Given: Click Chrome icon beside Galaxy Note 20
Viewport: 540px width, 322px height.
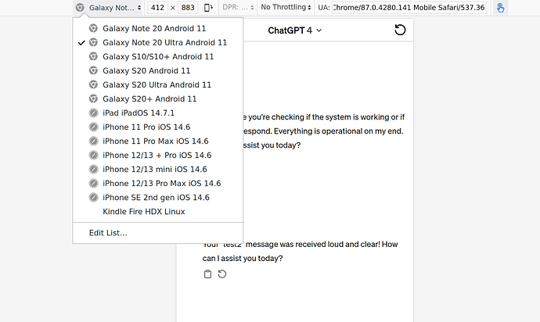Looking at the screenshot, I should point(93,28).
